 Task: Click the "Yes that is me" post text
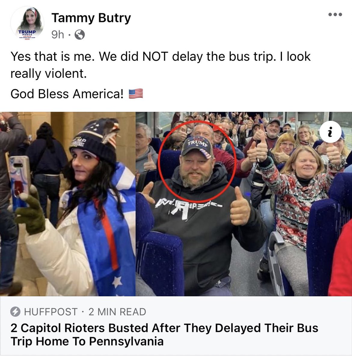pos(161,65)
